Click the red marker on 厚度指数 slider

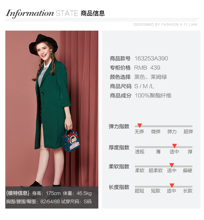[x=175, y=146]
